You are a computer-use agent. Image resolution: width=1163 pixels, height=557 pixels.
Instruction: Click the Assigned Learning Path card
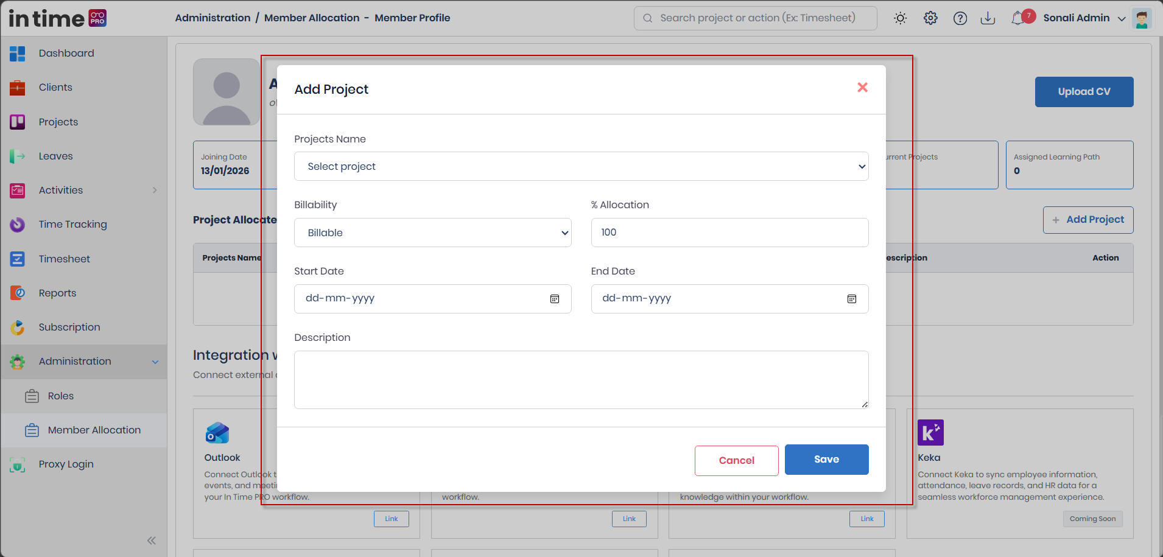point(1069,165)
